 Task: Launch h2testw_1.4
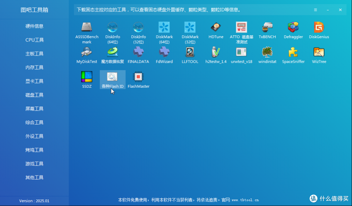click(216, 55)
